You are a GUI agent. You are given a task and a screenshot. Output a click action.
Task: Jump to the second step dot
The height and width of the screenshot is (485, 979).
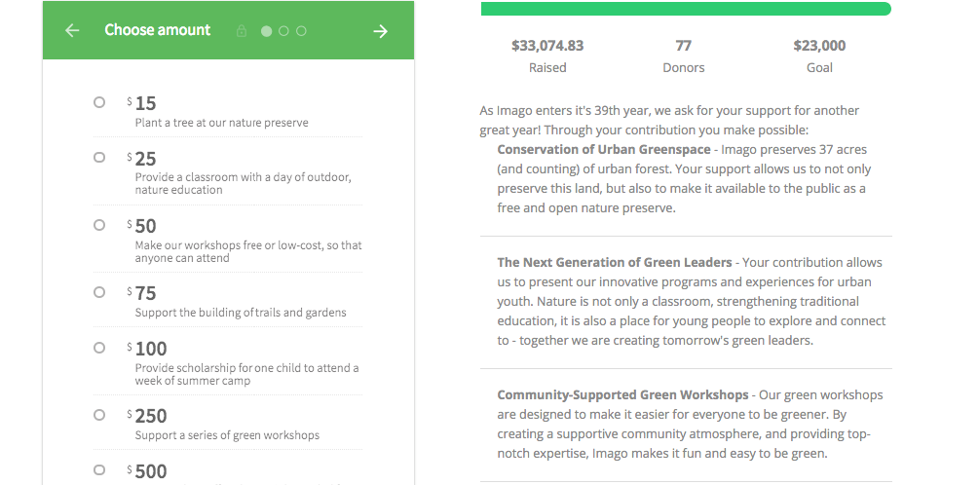tap(284, 31)
